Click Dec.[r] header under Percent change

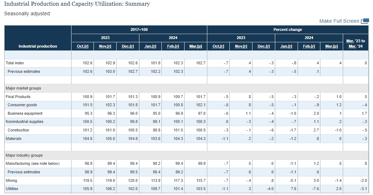pyautogui.click(x=263, y=47)
